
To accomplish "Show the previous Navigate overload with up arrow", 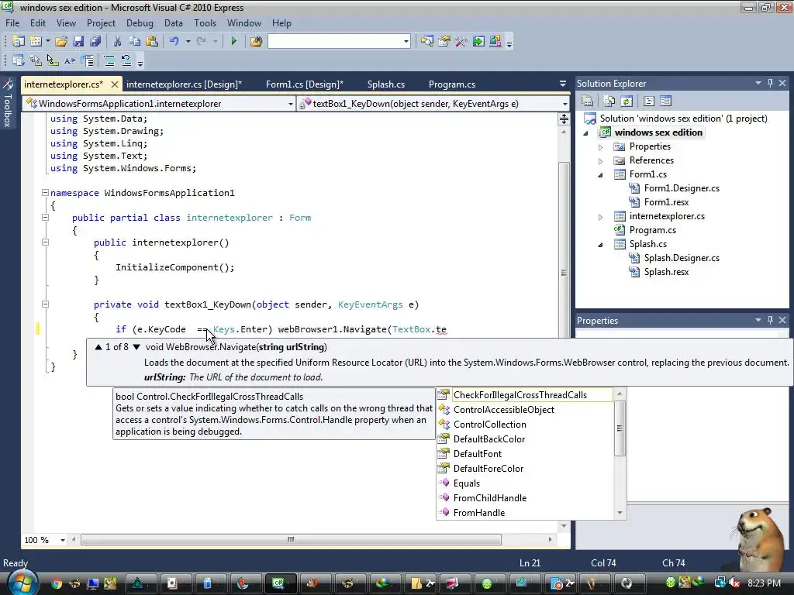I will (x=98, y=347).
